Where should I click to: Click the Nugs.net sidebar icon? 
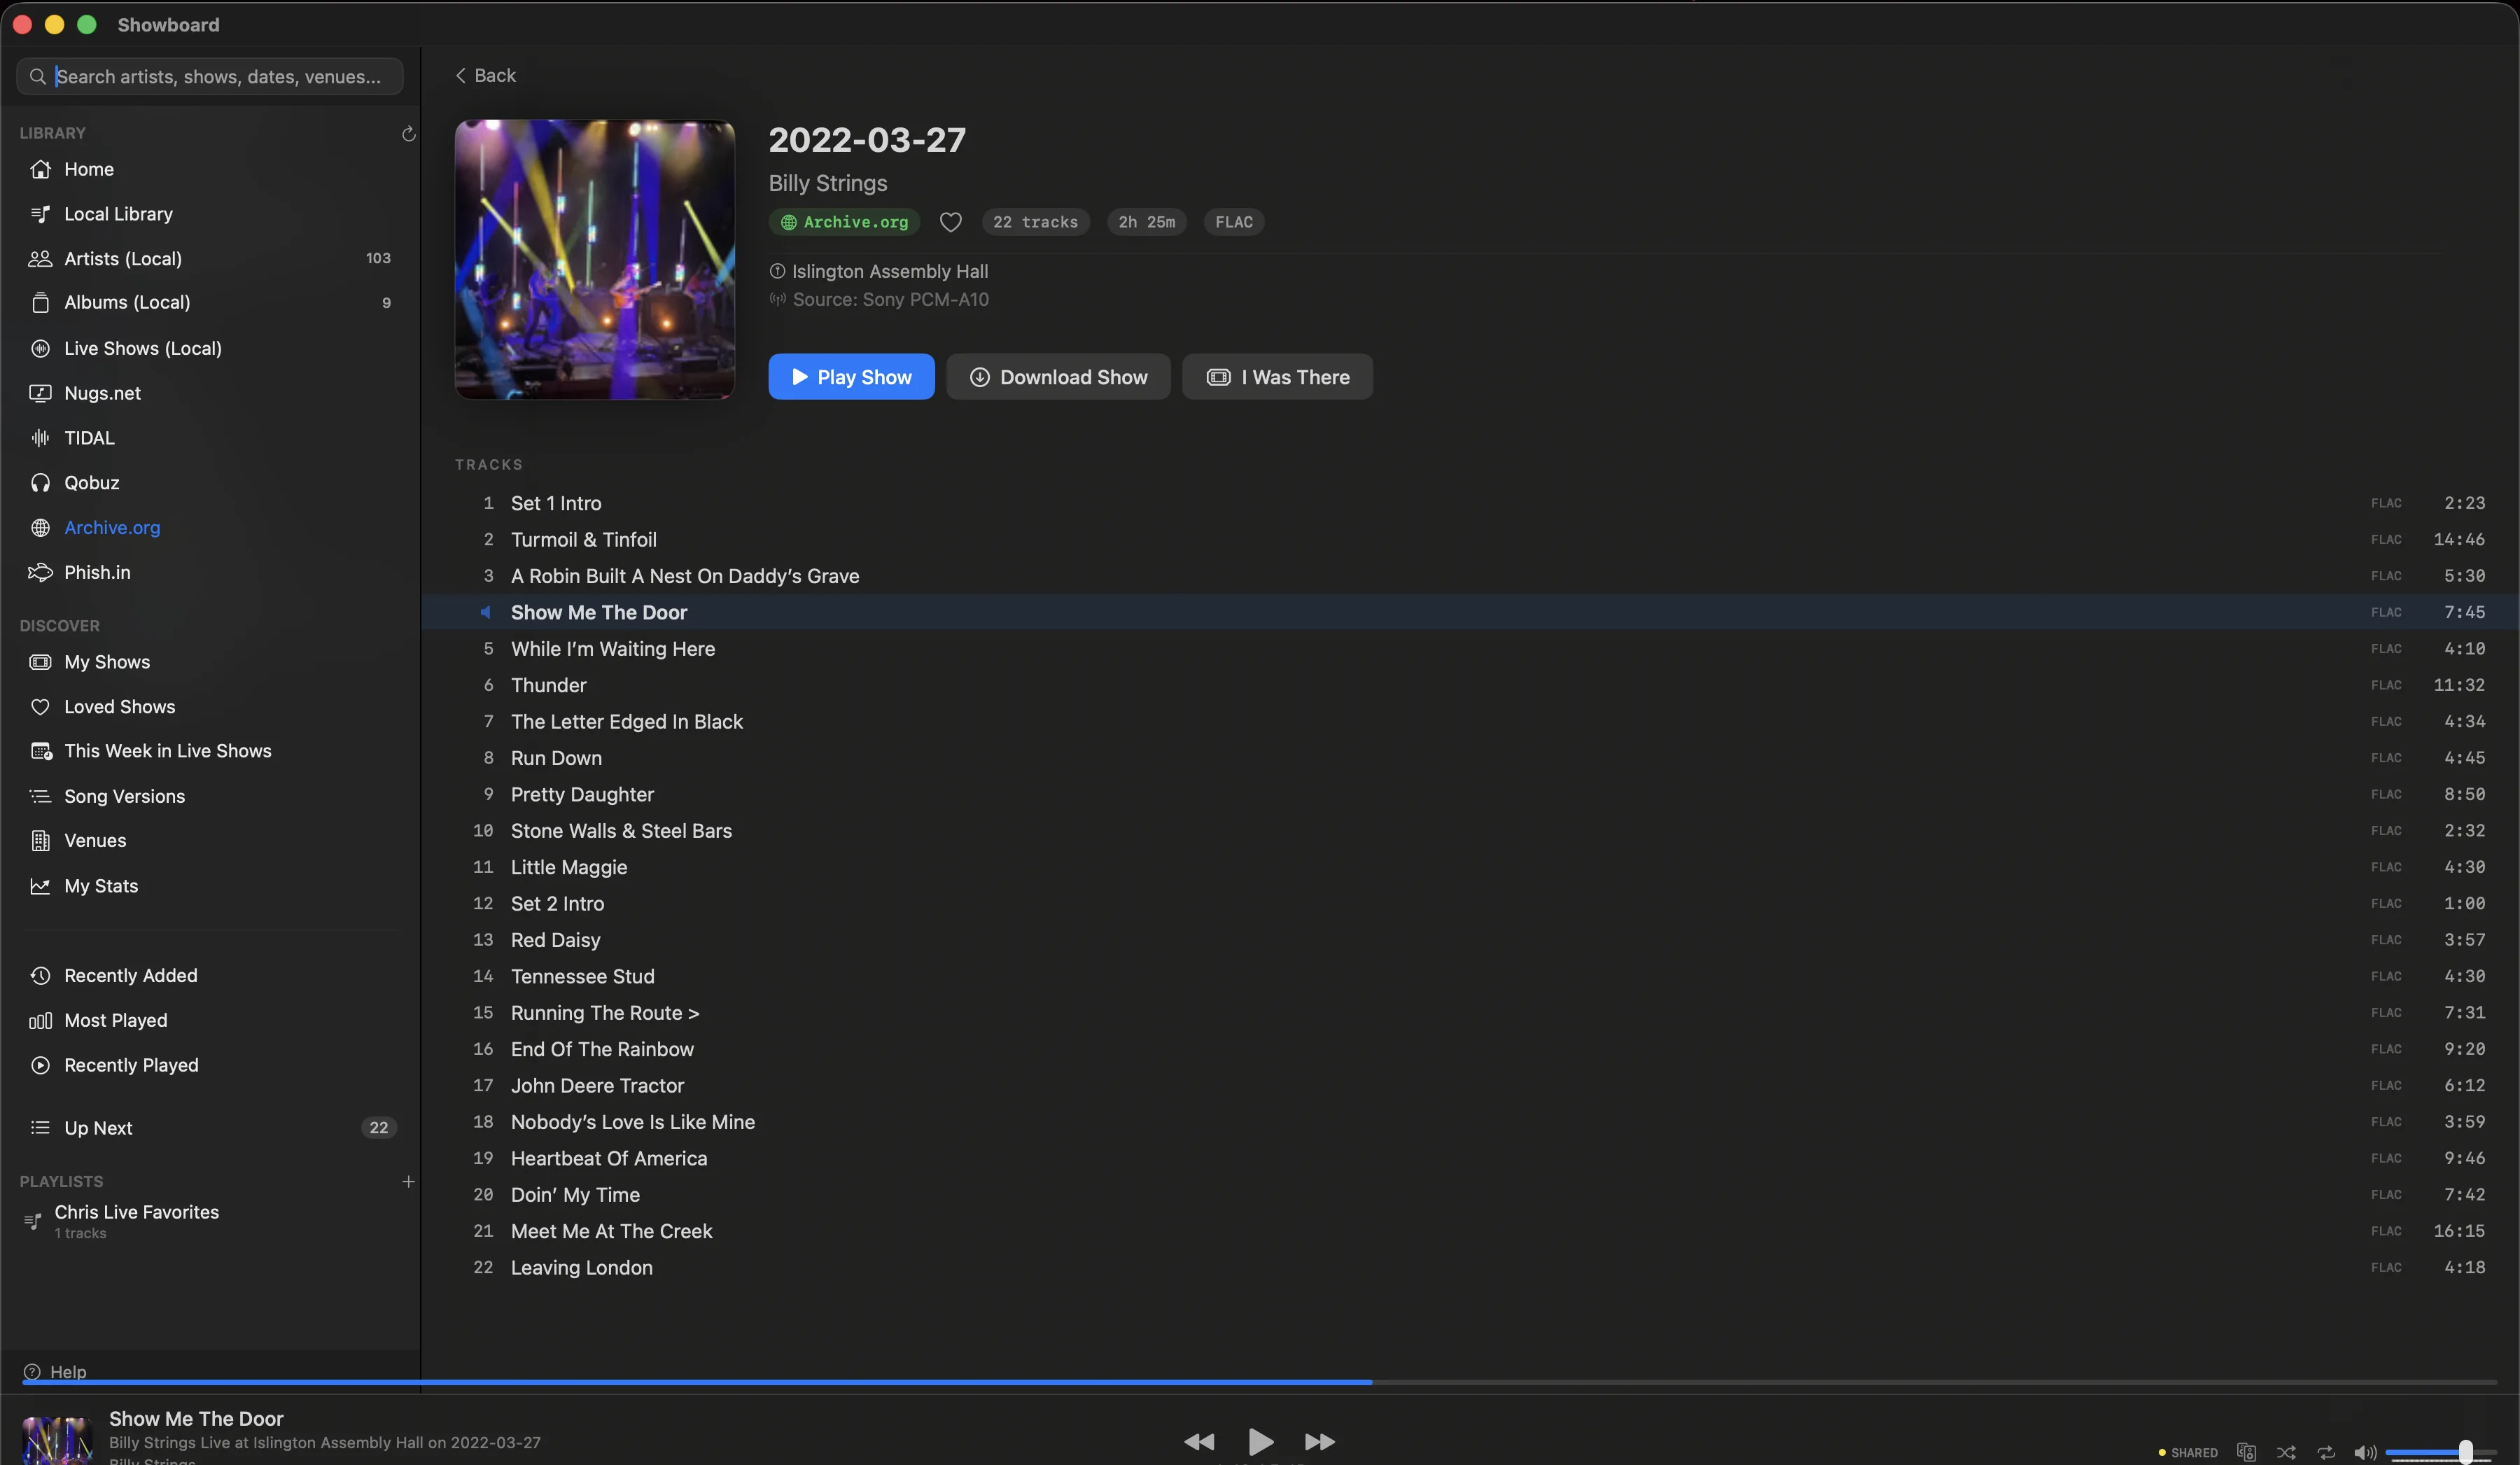(x=40, y=393)
